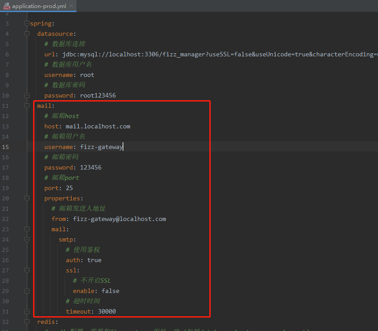Click comment # 超时时间
The image size is (378, 331).
(x=83, y=301)
